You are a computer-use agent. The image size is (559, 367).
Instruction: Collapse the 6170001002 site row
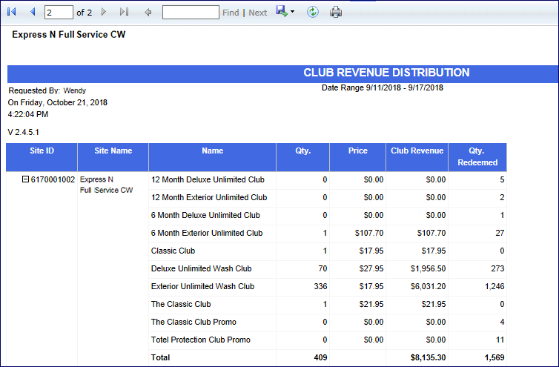click(x=26, y=179)
